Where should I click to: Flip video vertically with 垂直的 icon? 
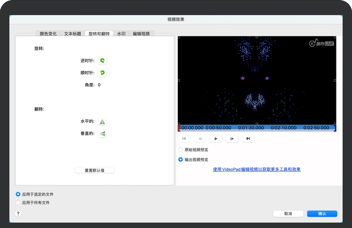(102, 134)
